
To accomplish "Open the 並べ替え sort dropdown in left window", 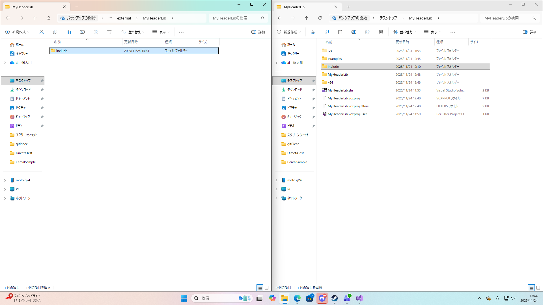I will pos(133,32).
